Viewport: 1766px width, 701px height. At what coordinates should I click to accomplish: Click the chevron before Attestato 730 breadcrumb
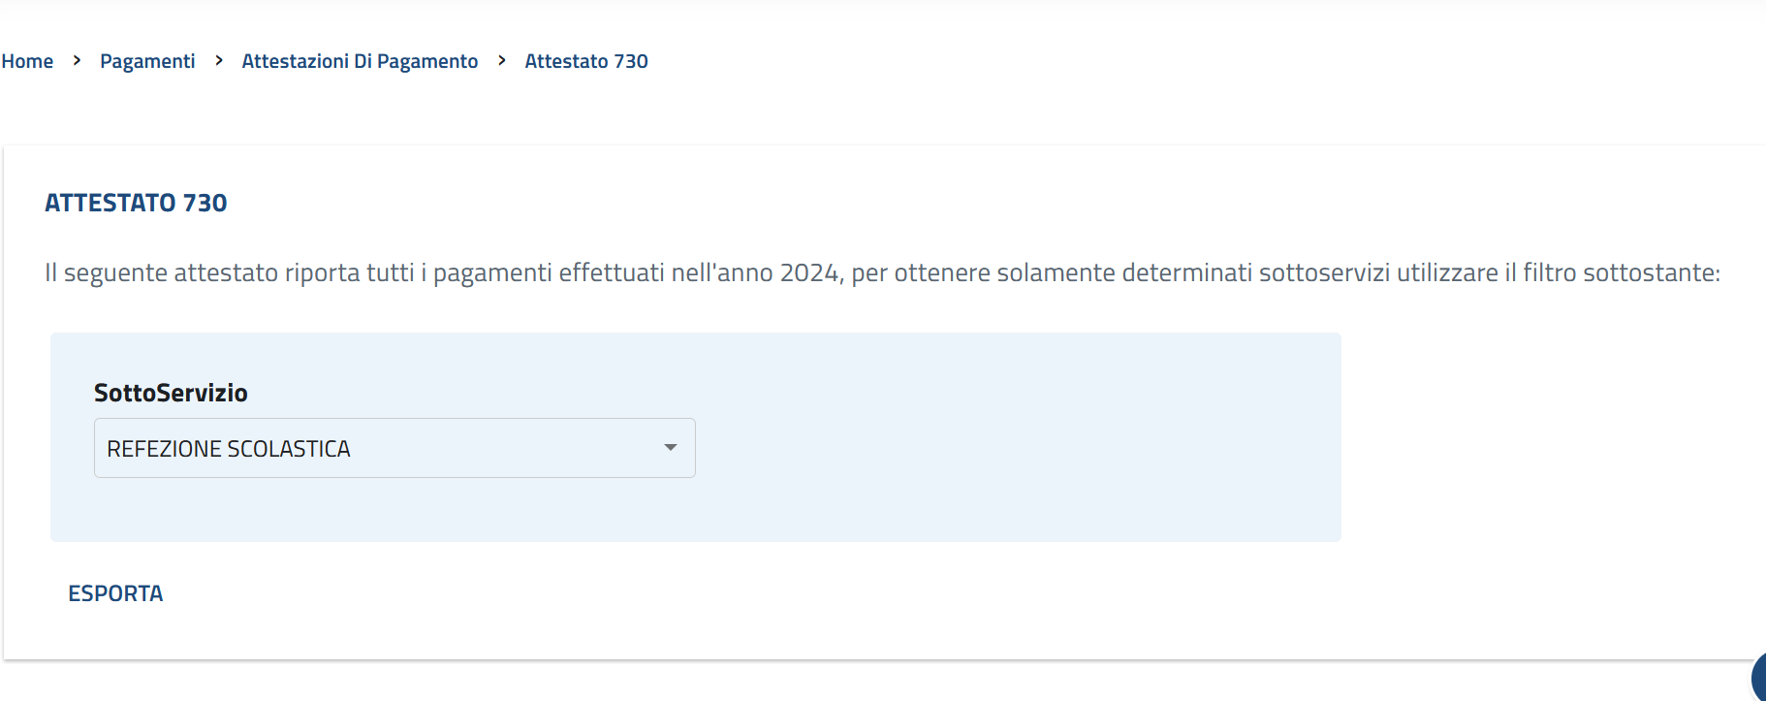(502, 60)
